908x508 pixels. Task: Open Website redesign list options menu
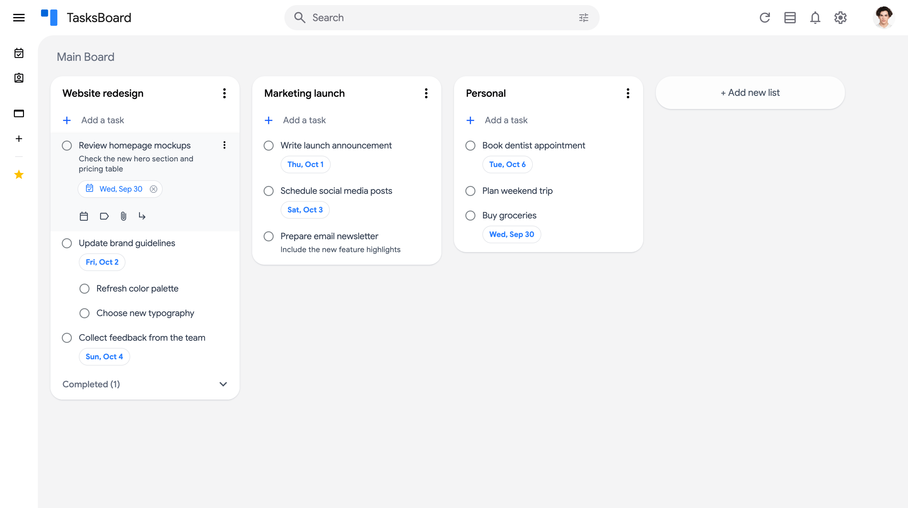pyautogui.click(x=224, y=93)
